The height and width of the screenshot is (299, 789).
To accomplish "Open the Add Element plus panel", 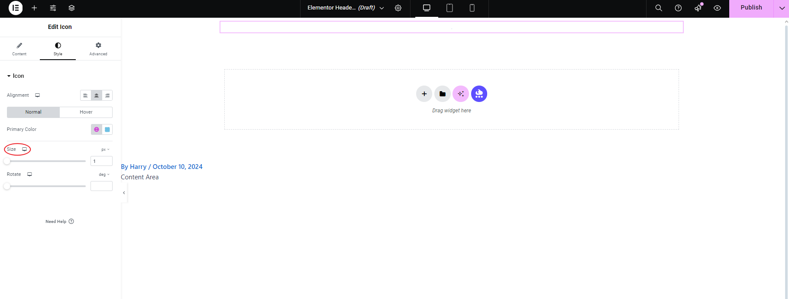I will [34, 8].
